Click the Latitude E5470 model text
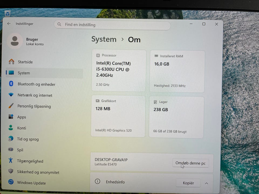Screen dimensions: 259x194 105,164
